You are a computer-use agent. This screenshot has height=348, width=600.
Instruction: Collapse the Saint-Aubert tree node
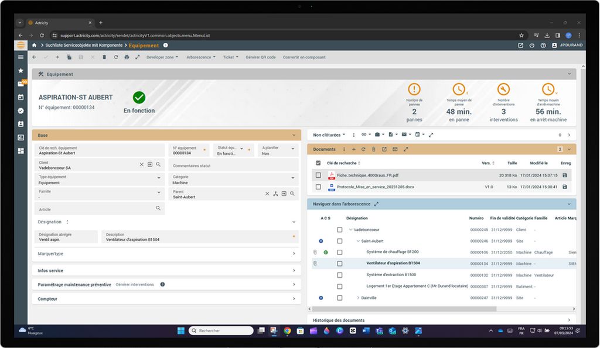coord(358,241)
